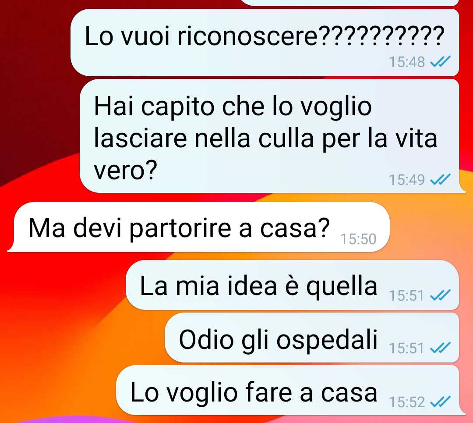Tap the double check at 15:52
The height and width of the screenshot is (423, 473).
point(440,402)
